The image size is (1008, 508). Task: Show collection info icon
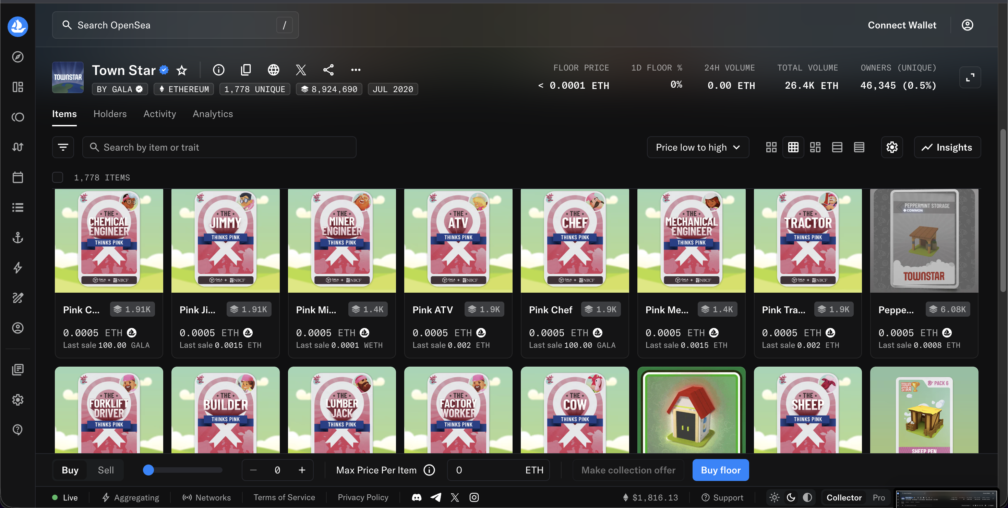(x=218, y=70)
